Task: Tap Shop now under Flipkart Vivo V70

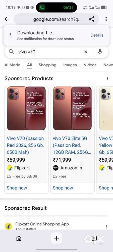Action: [17, 188]
